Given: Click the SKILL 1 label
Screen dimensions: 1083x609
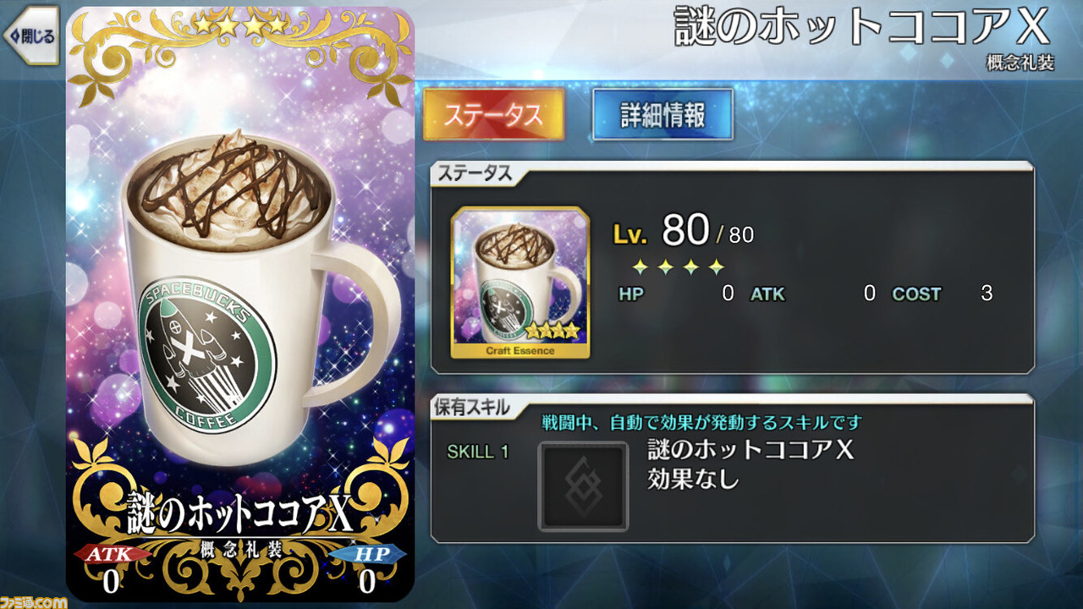Looking at the screenshot, I should tap(478, 452).
